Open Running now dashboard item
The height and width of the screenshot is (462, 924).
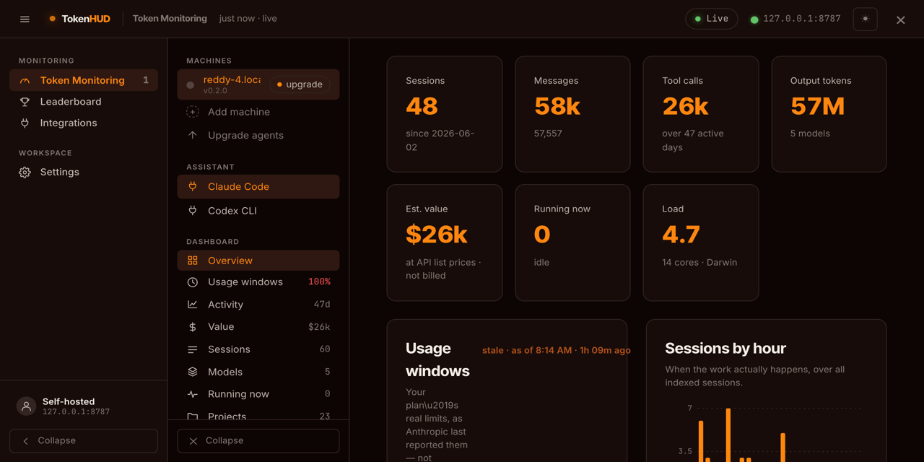point(258,394)
